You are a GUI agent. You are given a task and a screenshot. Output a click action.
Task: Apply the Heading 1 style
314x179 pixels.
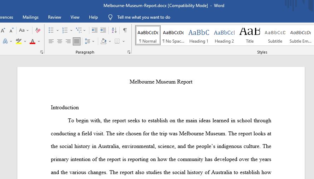tap(199, 35)
